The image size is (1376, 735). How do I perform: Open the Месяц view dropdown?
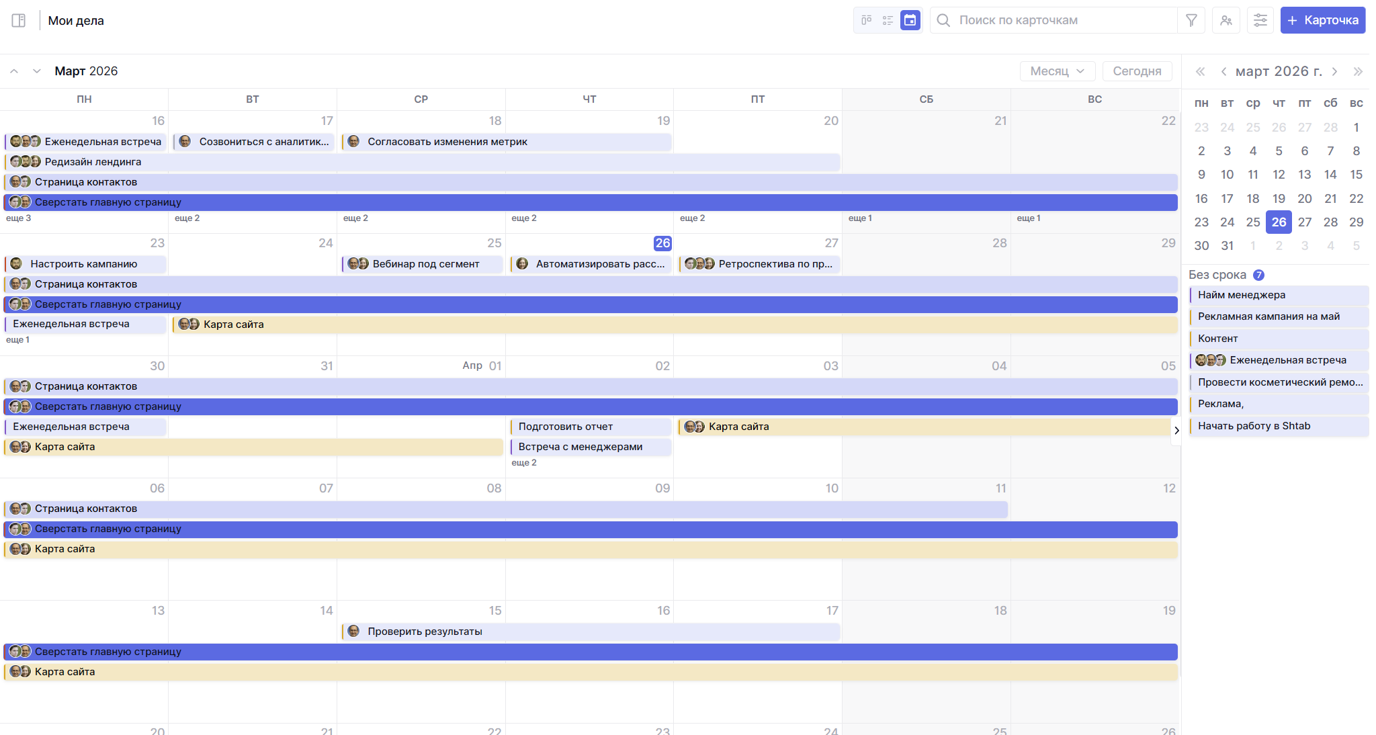[1058, 71]
